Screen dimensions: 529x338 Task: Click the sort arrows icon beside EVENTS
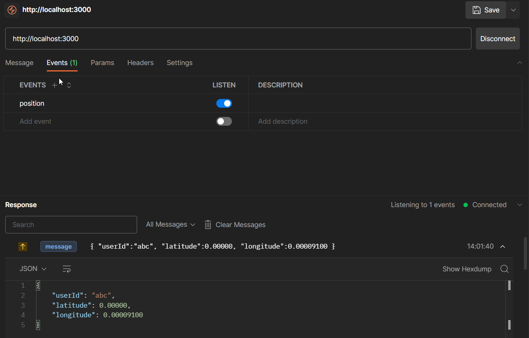coord(69,85)
